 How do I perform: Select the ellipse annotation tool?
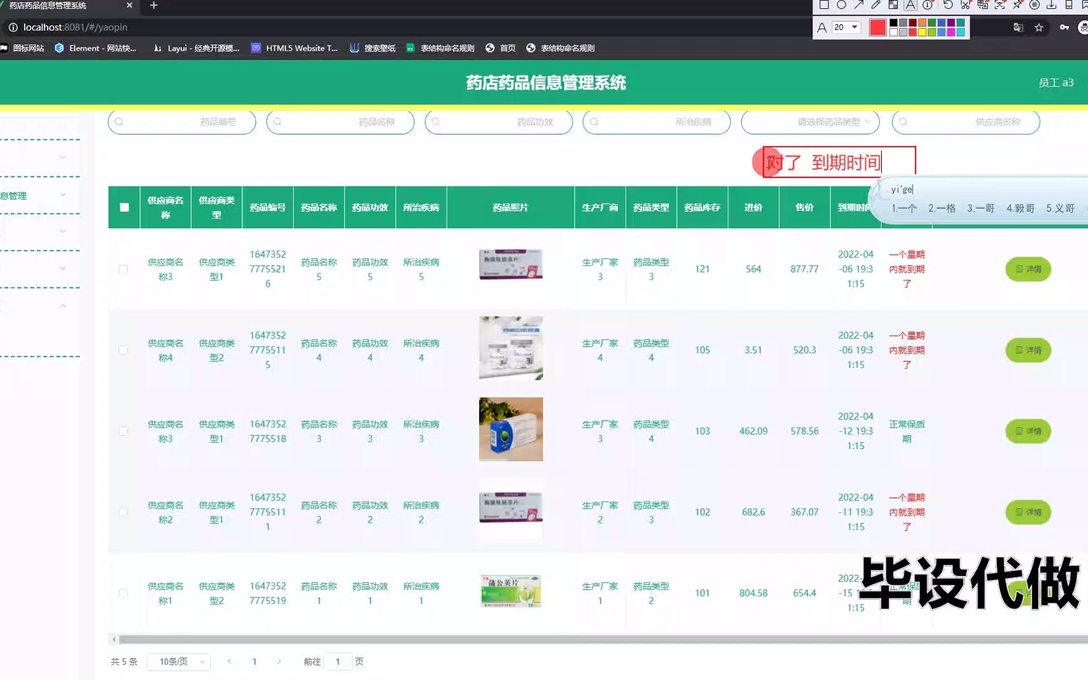click(841, 5)
